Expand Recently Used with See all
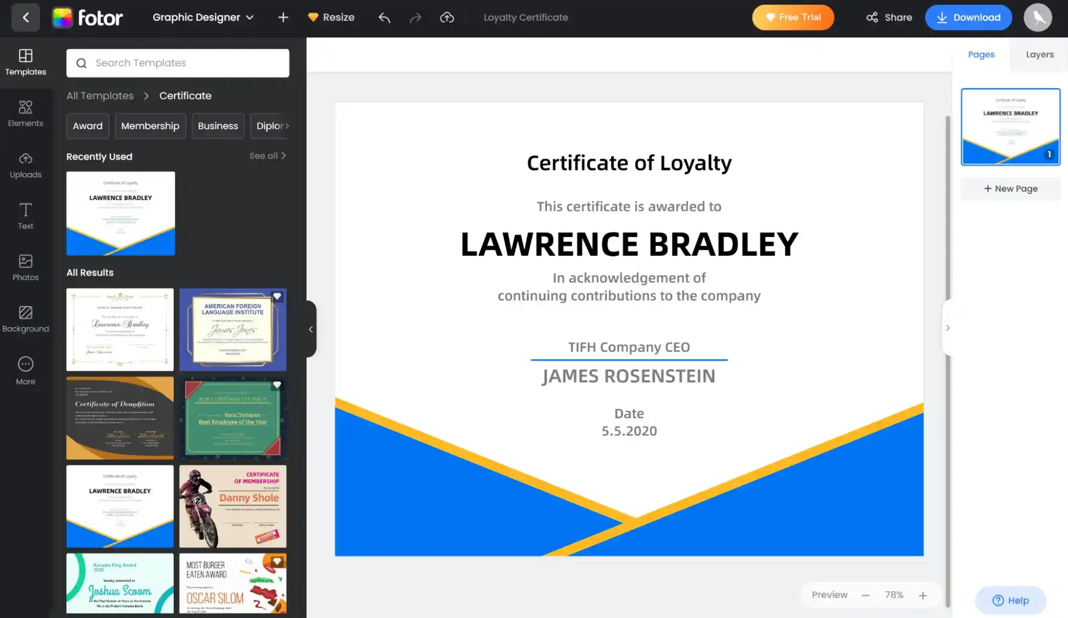The height and width of the screenshot is (618, 1068). click(268, 156)
